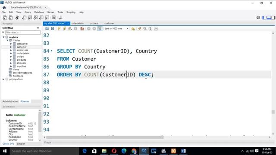Collapse the Tables folder node

coord(7,40)
